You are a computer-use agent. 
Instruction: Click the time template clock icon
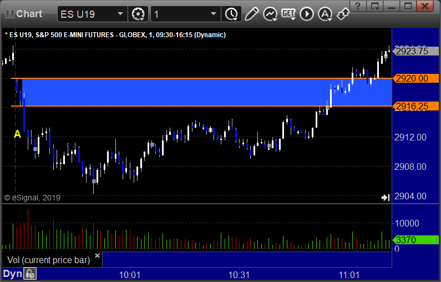click(x=231, y=14)
